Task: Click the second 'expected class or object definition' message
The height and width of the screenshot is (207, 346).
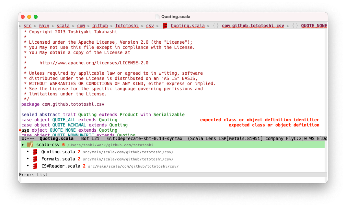Action: (274, 125)
